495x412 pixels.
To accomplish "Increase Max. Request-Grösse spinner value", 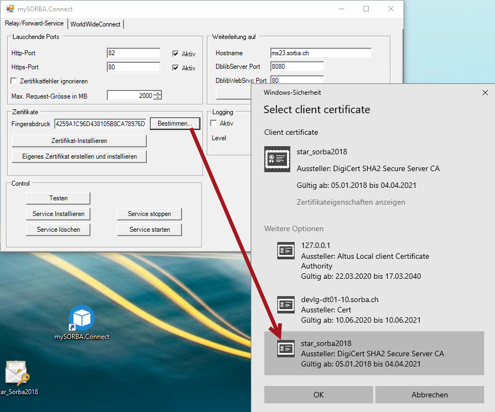I will click(158, 93).
